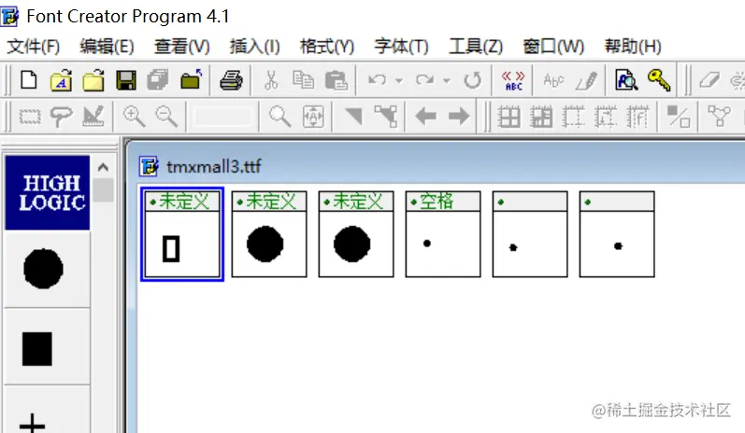Screen dimensions: 745x433
Task: Click the Copy icon
Action: [x=303, y=80]
